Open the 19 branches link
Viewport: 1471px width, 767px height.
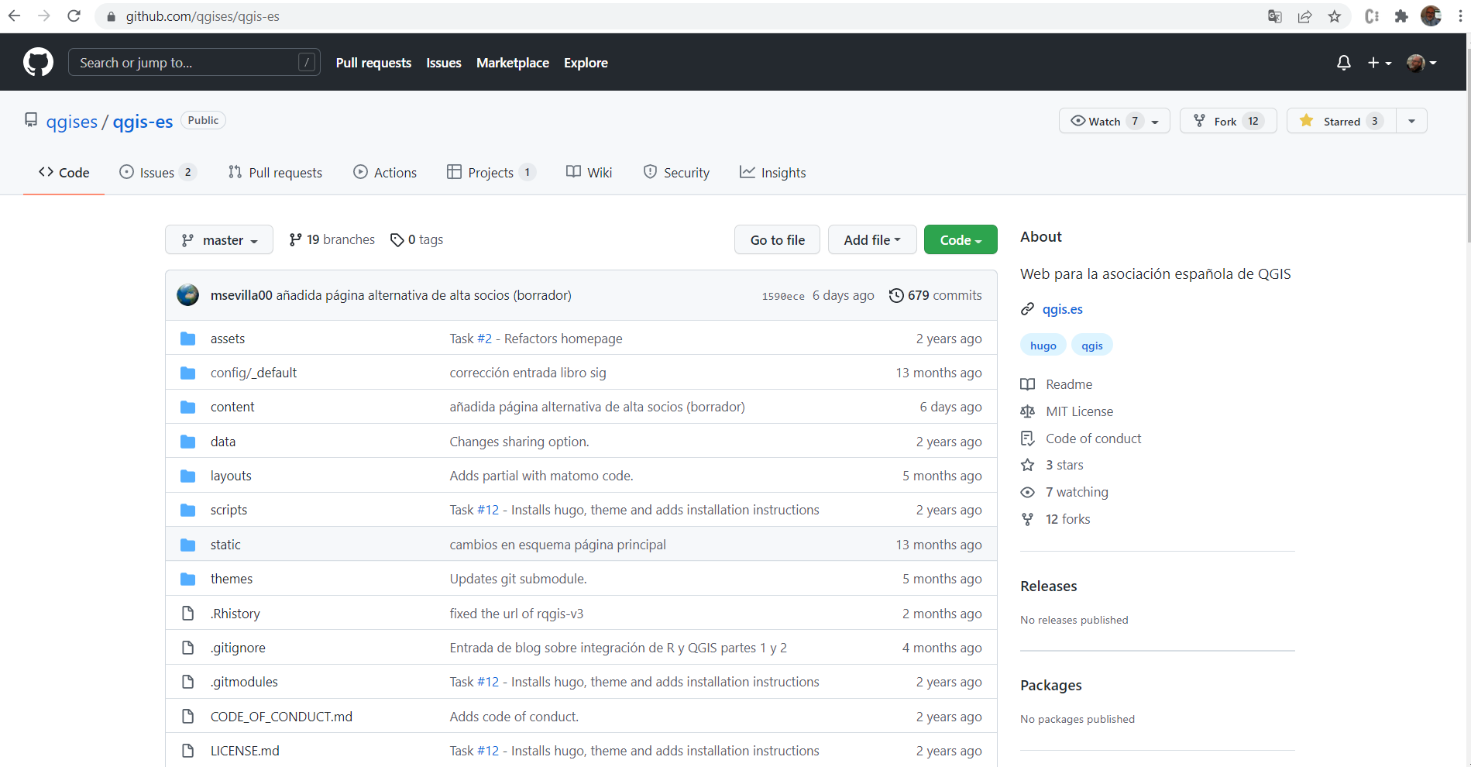tap(332, 240)
